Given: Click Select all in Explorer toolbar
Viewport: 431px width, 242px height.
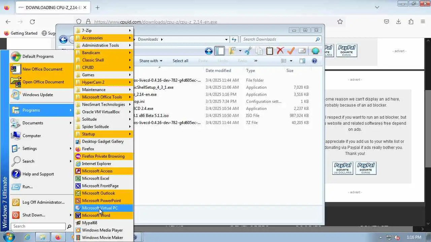Looking at the screenshot, I should pyautogui.click(x=180, y=61).
